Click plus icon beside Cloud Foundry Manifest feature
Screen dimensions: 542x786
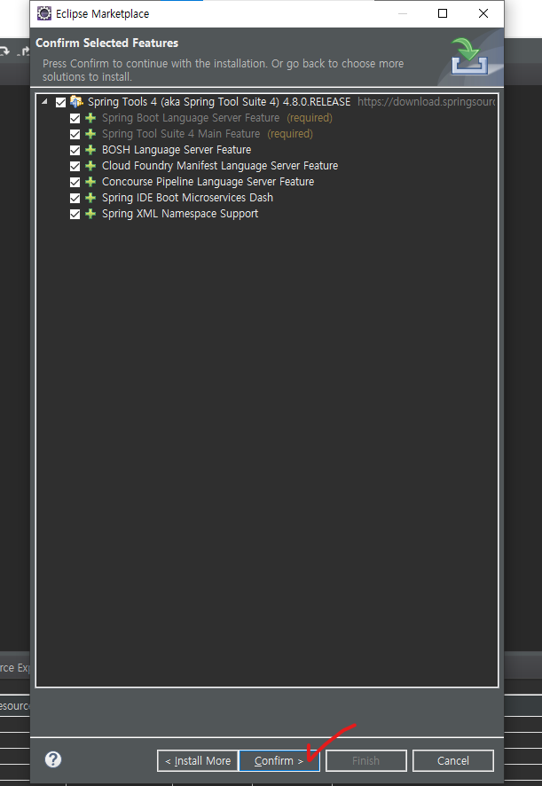[90, 166]
